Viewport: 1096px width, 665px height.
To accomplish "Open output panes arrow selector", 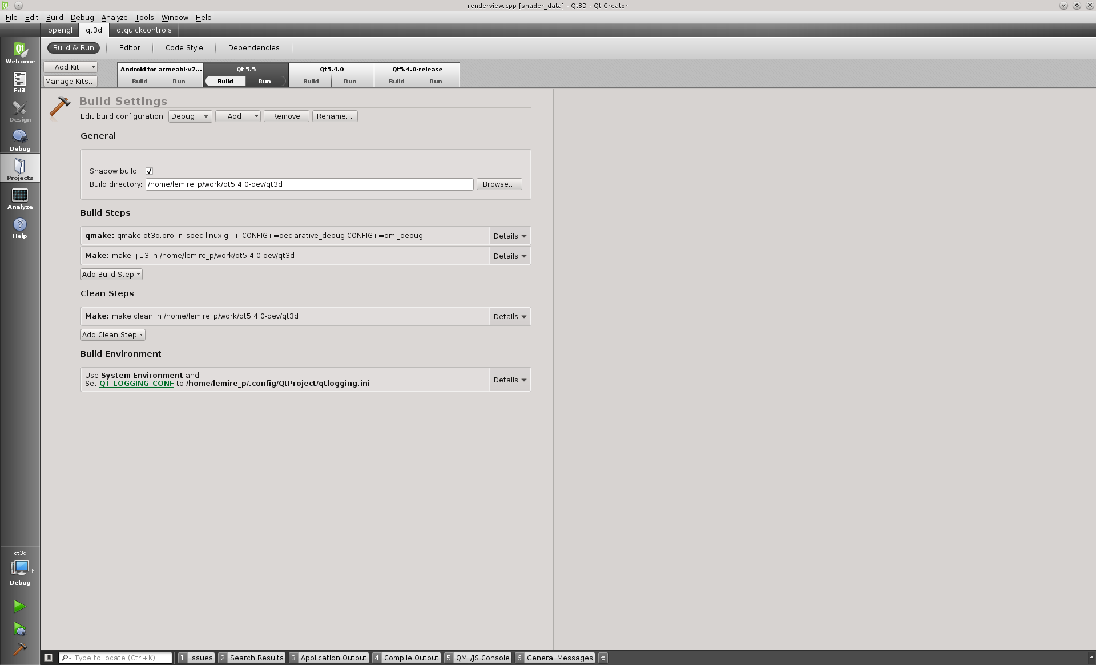I will tap(603, 658).
